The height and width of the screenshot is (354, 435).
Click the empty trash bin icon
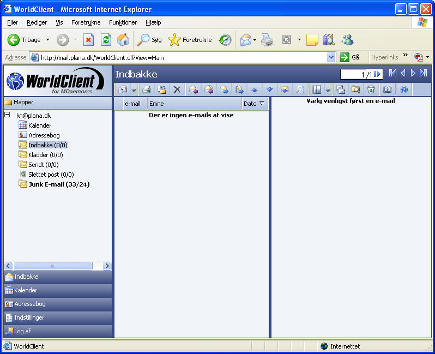click(x=371, y=89)
